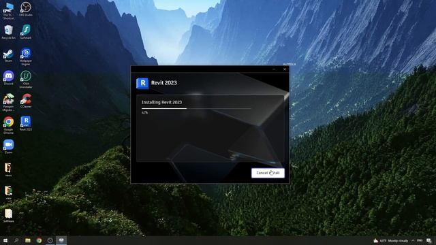Open taskbar Search
This screenshot has width=436, height=245.
tap(16, 240)
